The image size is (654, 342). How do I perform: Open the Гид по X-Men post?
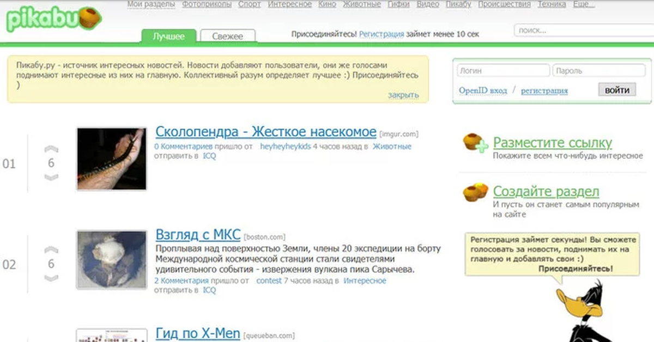tap(198, 333)
